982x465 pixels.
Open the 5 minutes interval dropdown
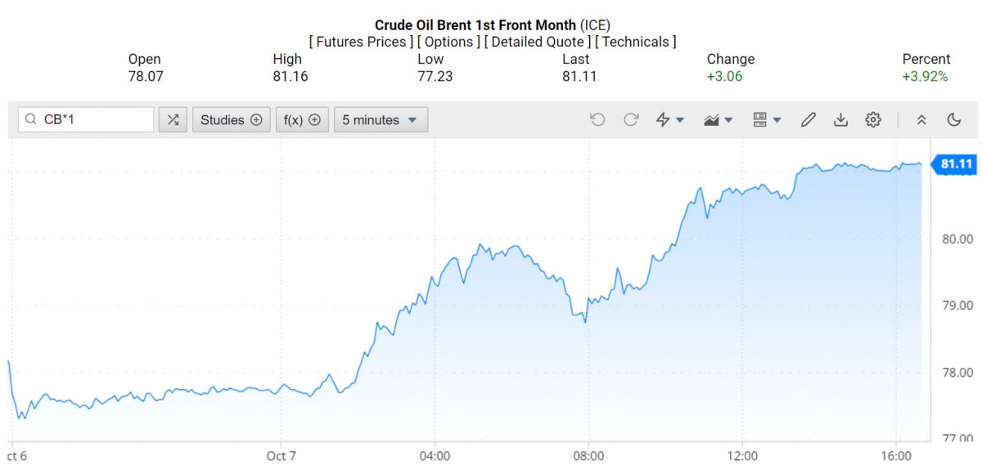click(381, 120)
